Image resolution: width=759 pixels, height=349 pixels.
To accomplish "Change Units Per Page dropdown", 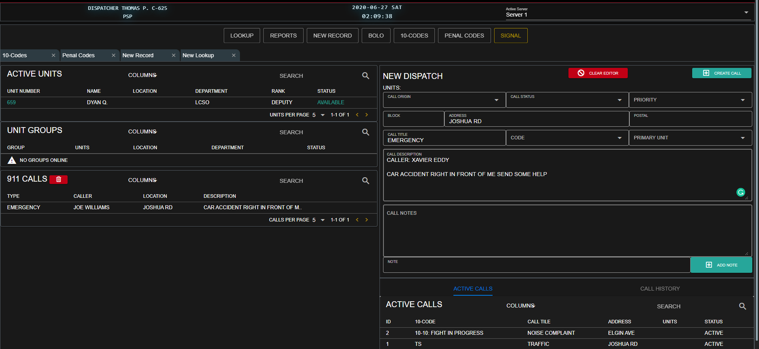I will 318,115.
